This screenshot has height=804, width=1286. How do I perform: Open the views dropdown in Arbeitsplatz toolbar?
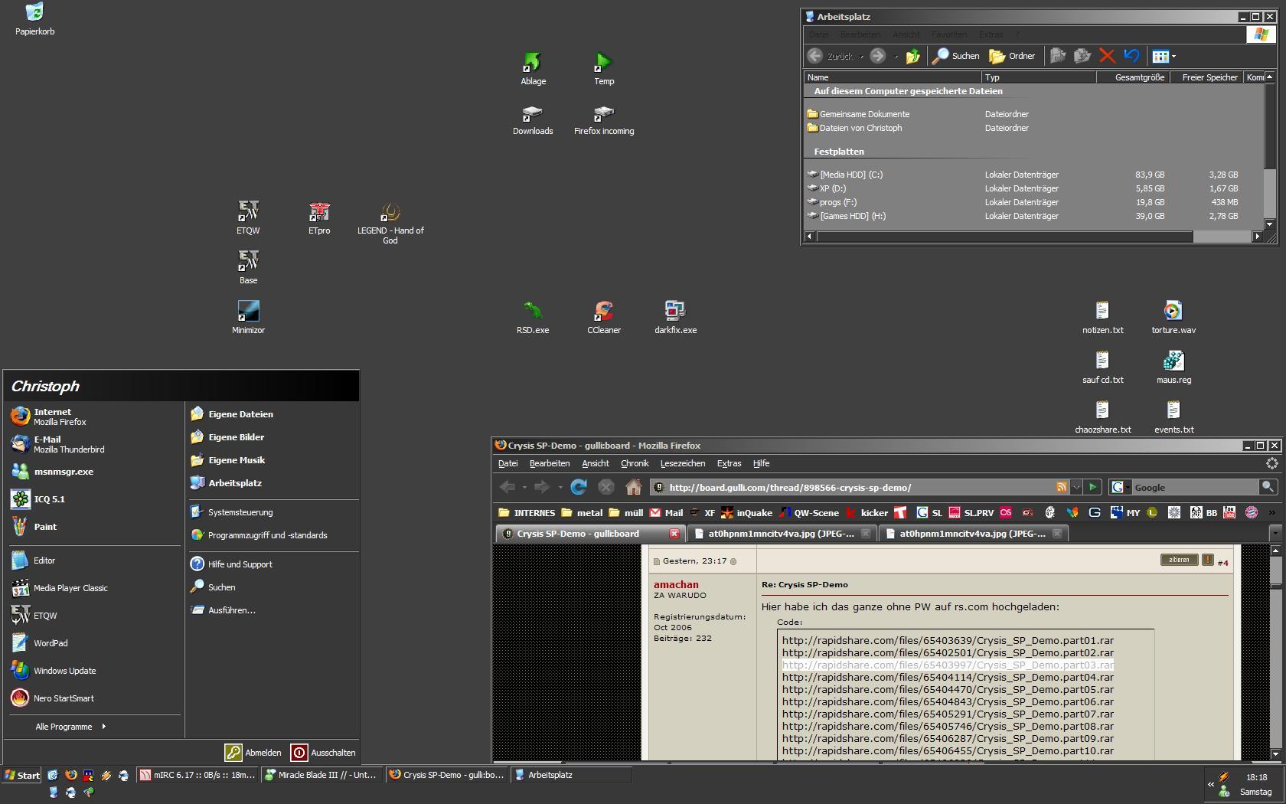[x=1173, y=57]
